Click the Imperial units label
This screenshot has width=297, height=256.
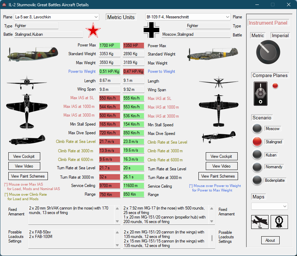click(x=280, y=35)
